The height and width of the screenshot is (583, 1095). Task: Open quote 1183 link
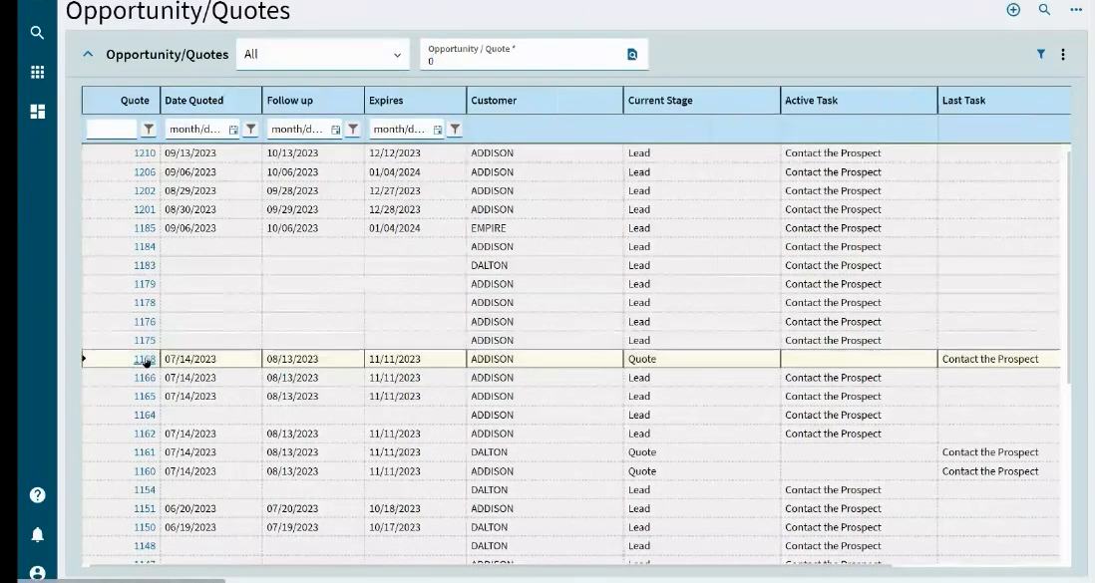click(145, 265)
